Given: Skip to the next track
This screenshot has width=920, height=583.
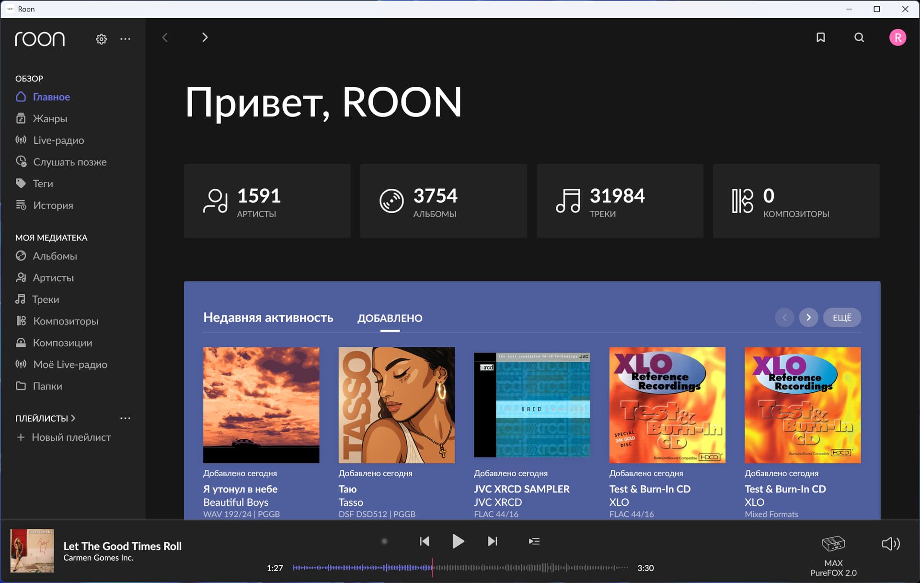Looking at the screenshot, I should (x=492, y=541).
